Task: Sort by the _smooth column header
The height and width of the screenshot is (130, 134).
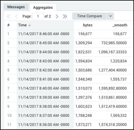Action: (120, 25)
